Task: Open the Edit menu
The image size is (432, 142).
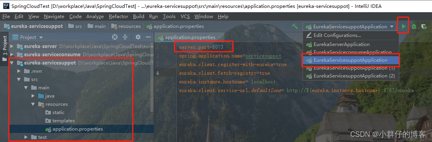Action: pos(19,17)
